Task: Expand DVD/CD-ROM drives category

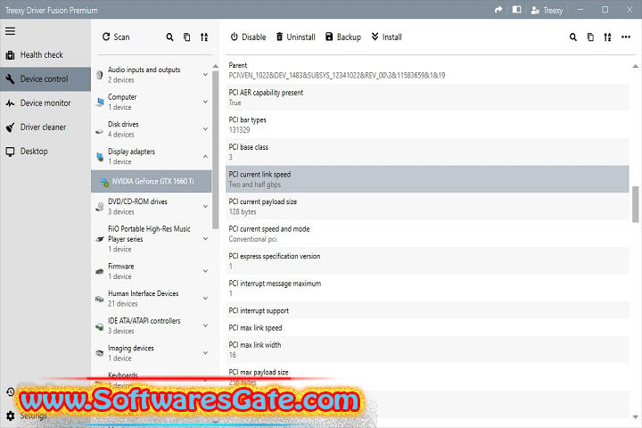Action: pos(206,207)
